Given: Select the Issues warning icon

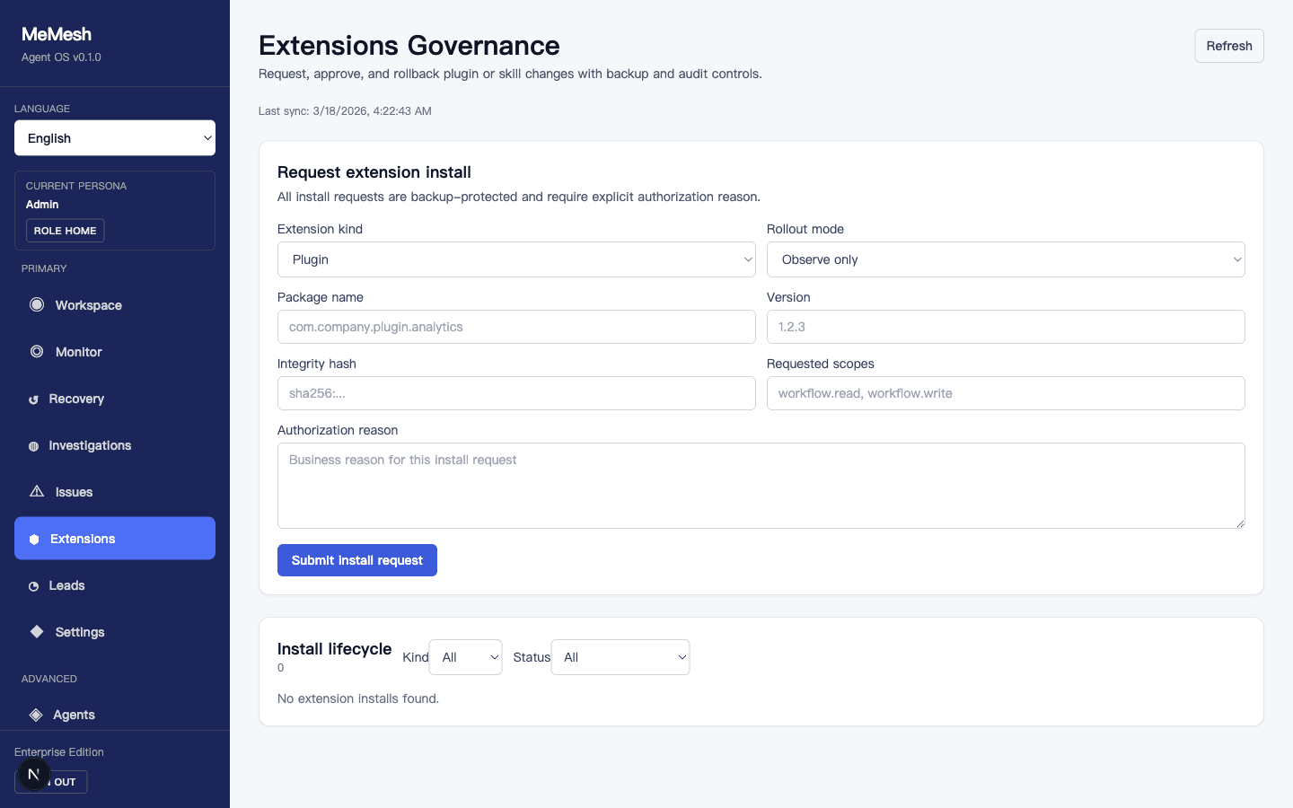Looking at the screenshot, I should click(37, 491).
